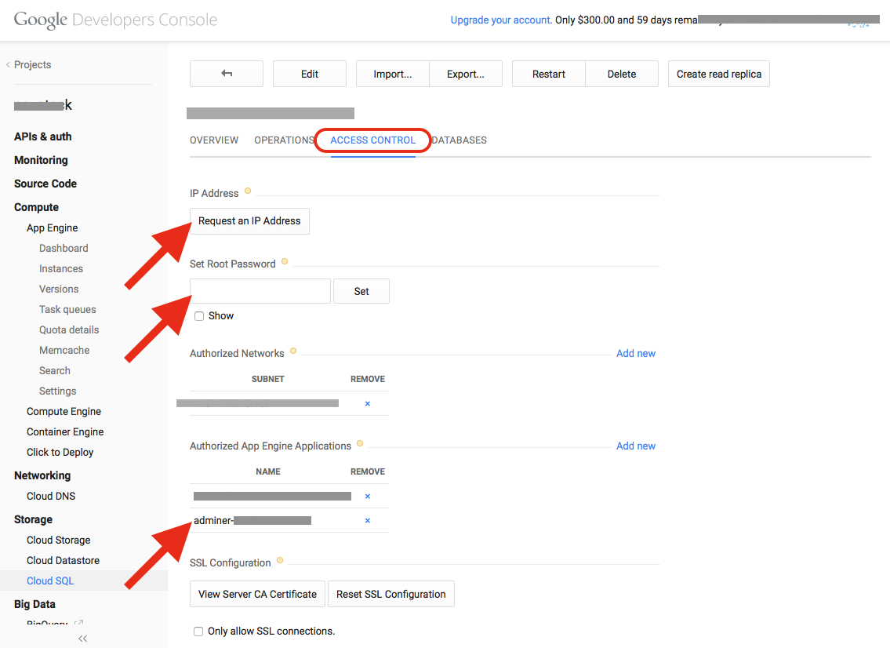Click the Export... button
This screenshot has height=648, width=890.
[x=466, y=74]
